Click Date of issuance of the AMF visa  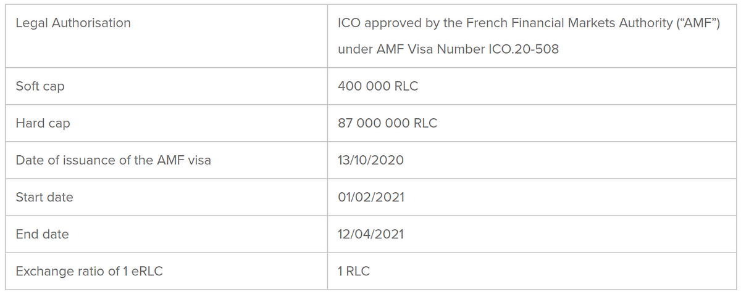point(113,160)
